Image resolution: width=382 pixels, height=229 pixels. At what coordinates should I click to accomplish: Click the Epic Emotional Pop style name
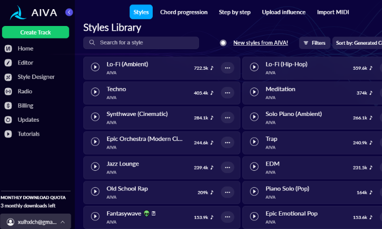[x=291, y=214]
